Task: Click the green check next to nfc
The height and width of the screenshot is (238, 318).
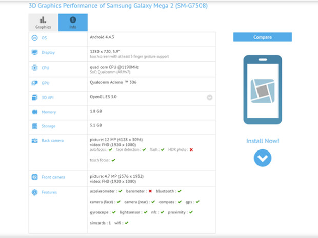Action: click(x=162, y=212)
